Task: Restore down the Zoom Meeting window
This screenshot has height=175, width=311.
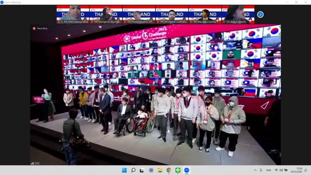Action: point(296,2)
